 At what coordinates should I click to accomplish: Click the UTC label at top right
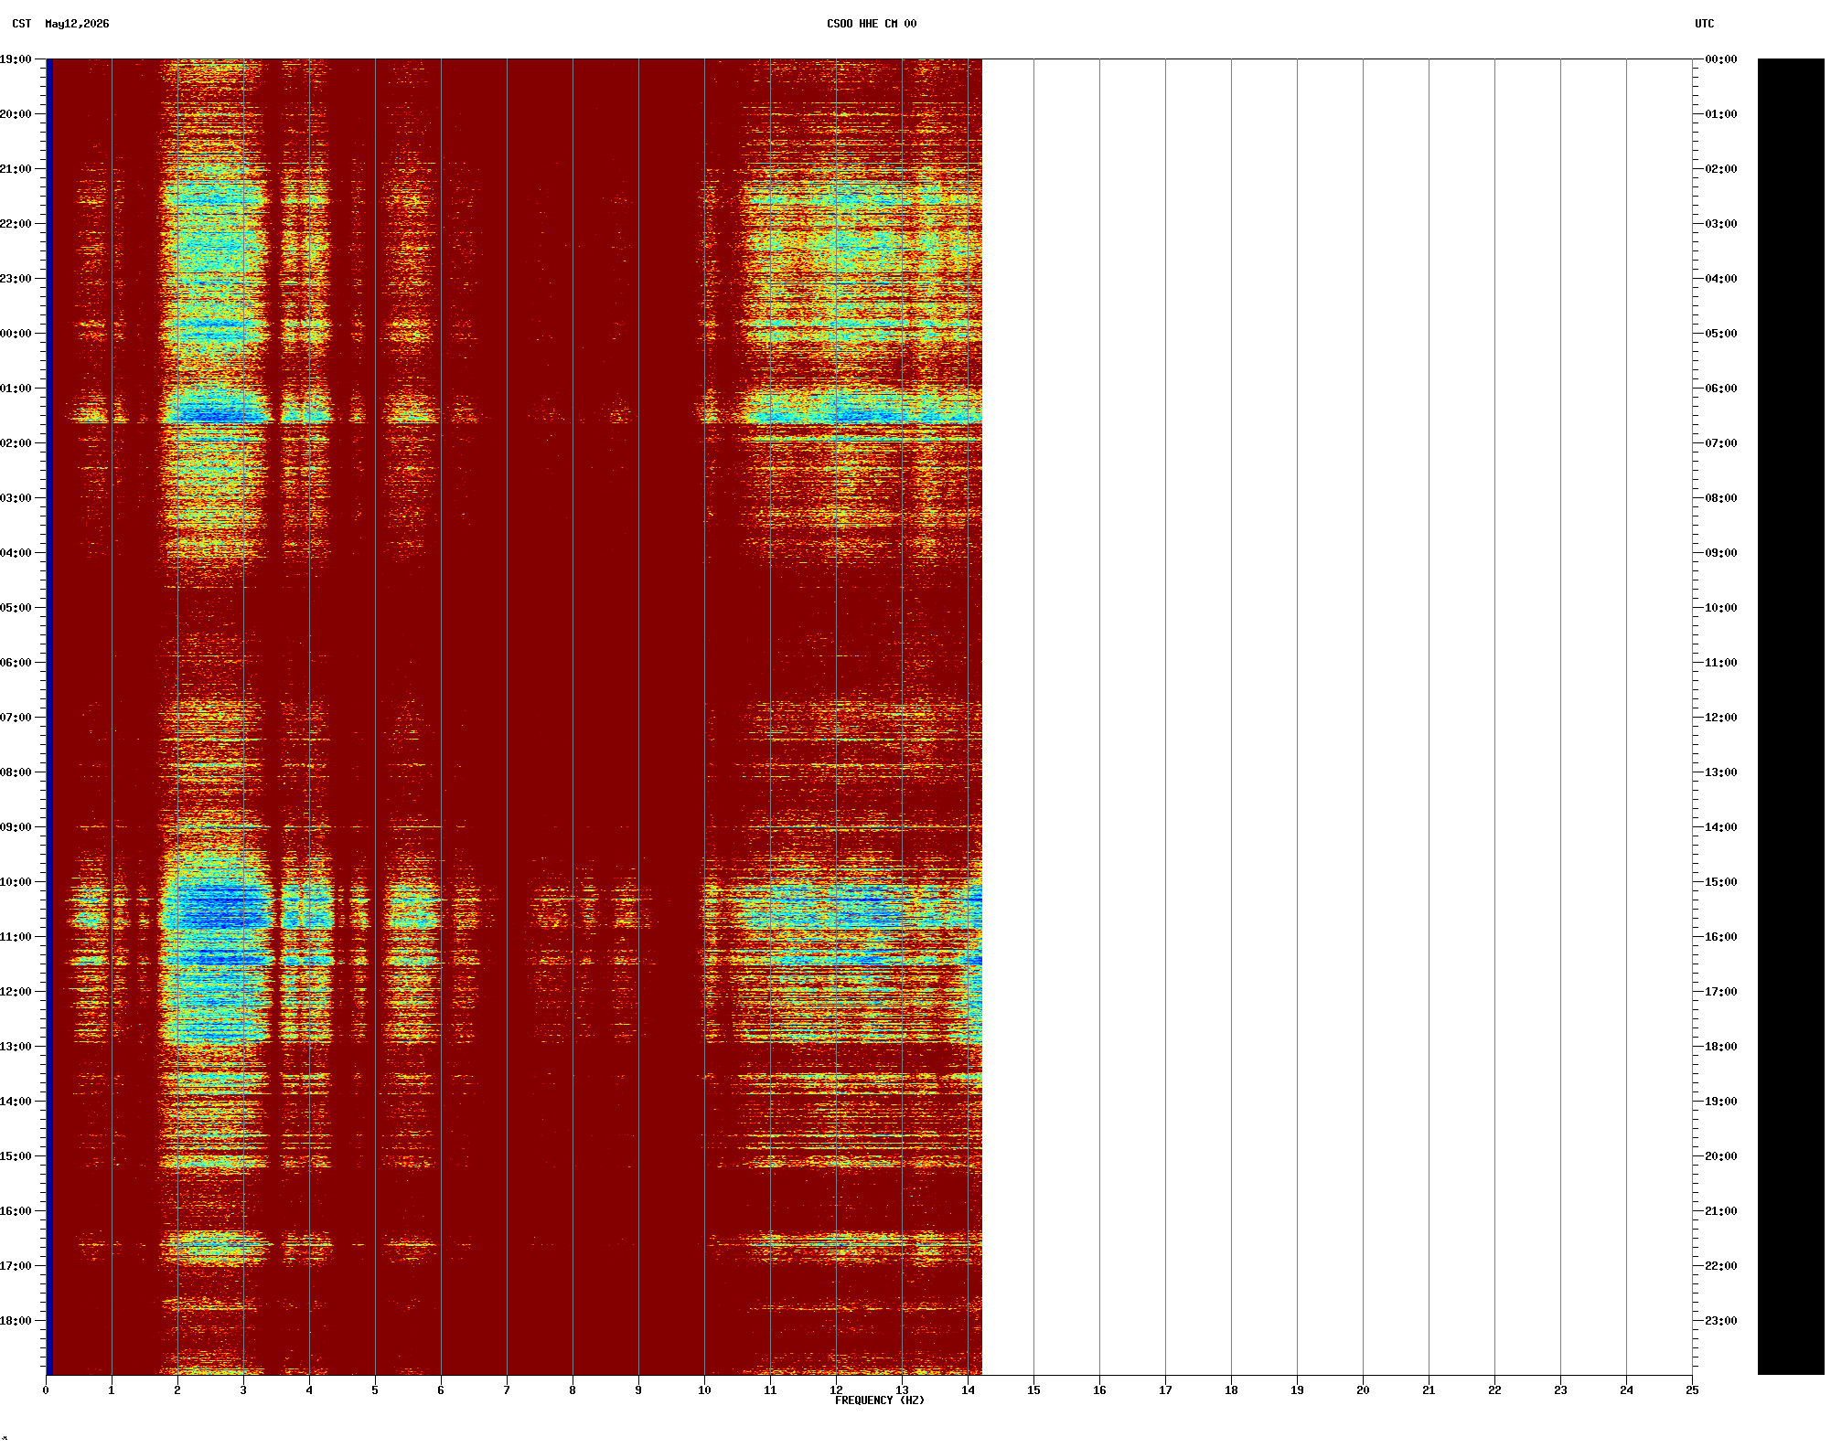tap(1704, 24)
